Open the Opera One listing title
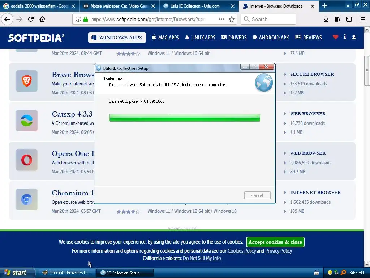Image resolution: width=370 pixels, height=278 pixels. coord(73,153)
